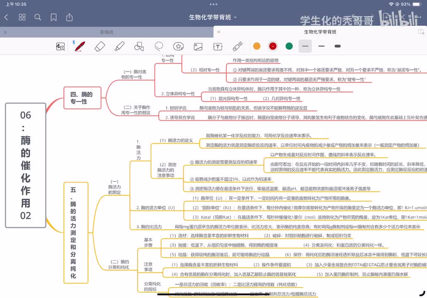The height and width of the screenshot is (298, 427).
Task: Tap the (一) 酶对底物的专一性 branch
Action: click(x=133, y=74)
